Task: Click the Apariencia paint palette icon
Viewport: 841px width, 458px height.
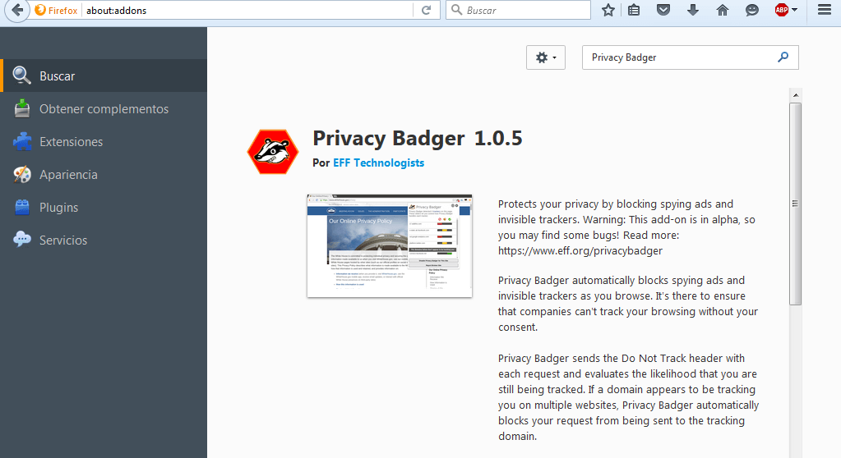Action: point(22,174)
